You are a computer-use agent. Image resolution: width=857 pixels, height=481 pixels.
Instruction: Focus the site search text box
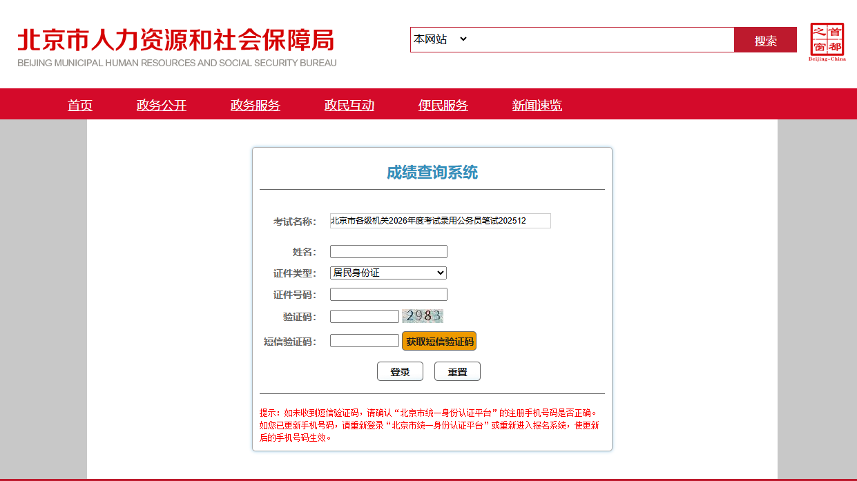[601, 39]
